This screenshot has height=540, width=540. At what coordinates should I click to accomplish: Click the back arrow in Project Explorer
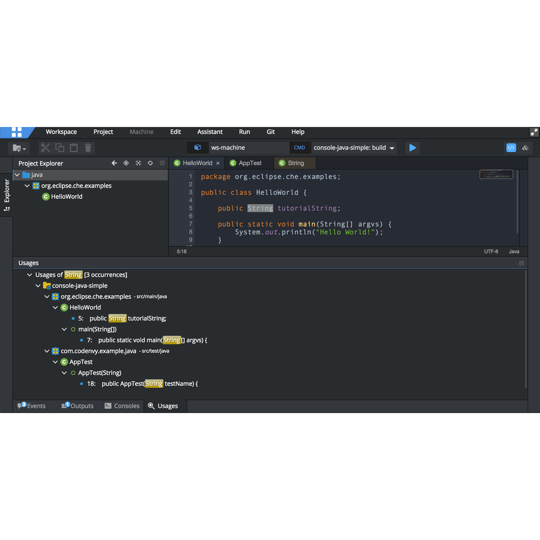114,163
